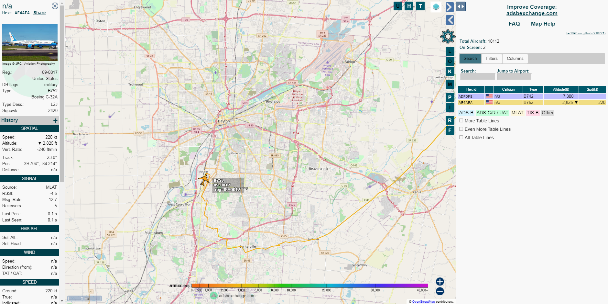Sort table by Type column
This screenshot has height=304, width=608.
(x=533, y=89)
